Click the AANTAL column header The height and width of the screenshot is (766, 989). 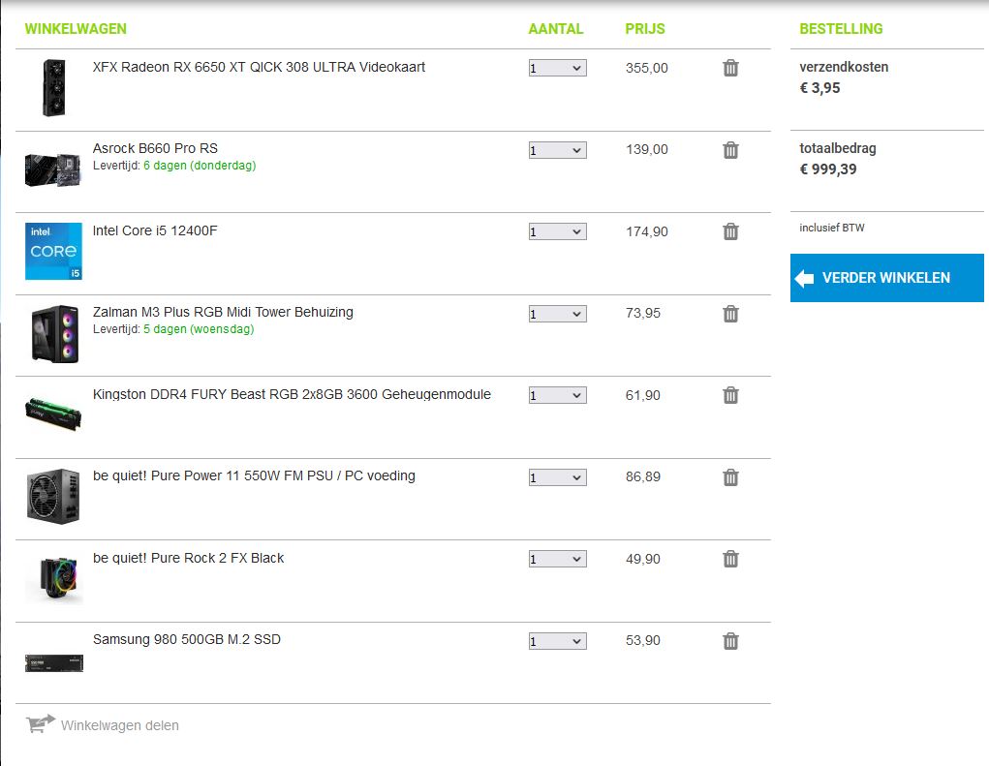(x=556, y=29)
